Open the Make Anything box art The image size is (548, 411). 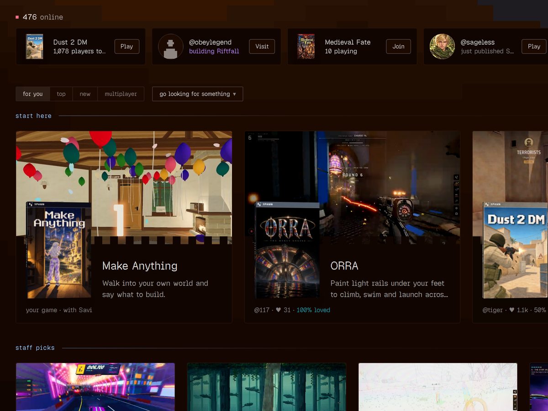(58, 250)
